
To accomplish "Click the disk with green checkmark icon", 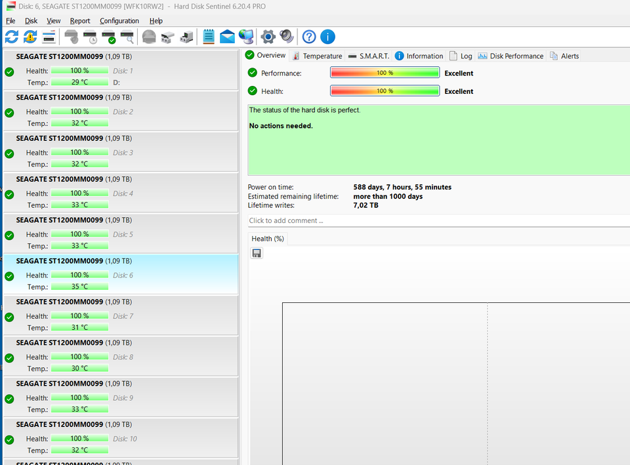I will [x=109, y=37].
